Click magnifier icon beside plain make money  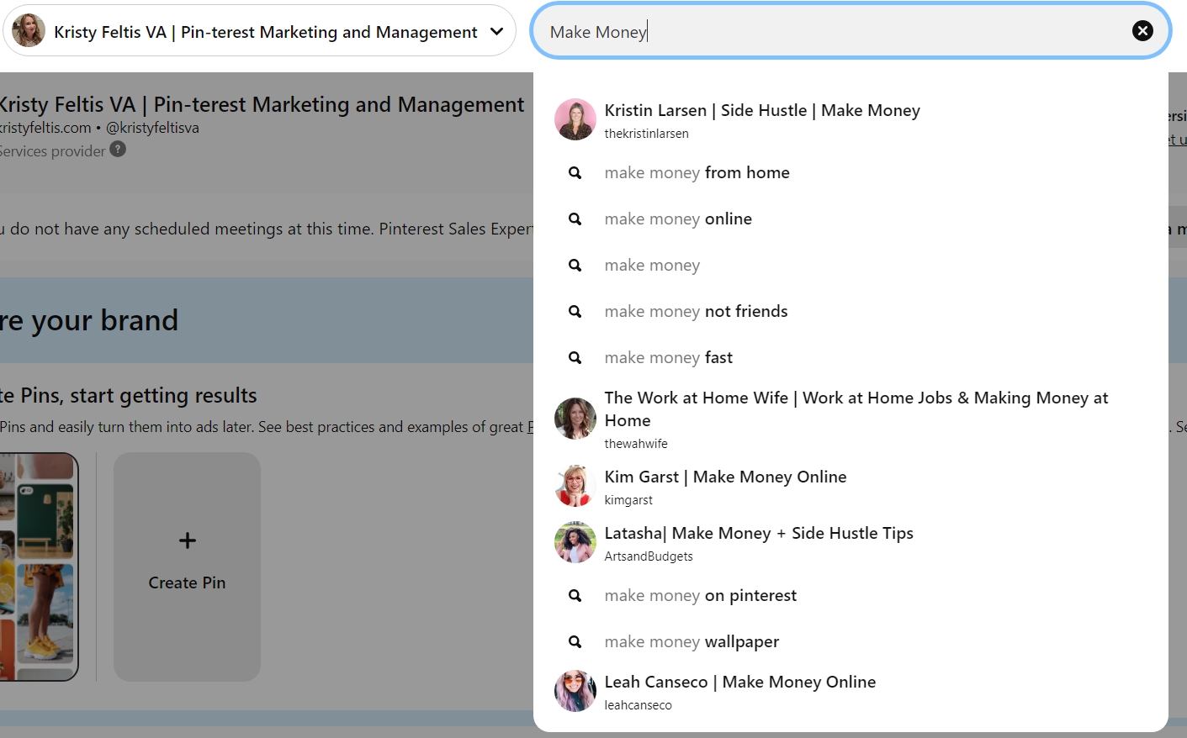575,265
